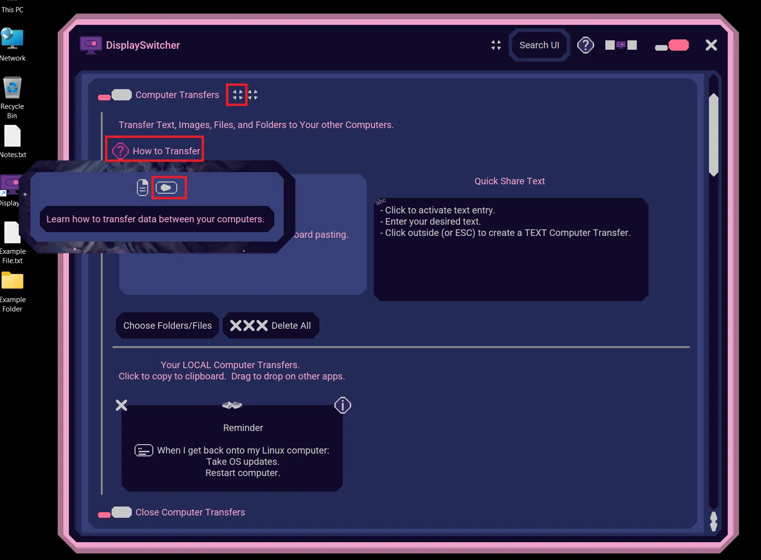Toggle the Computer Transfers switch at the section top

coord(115,95)
